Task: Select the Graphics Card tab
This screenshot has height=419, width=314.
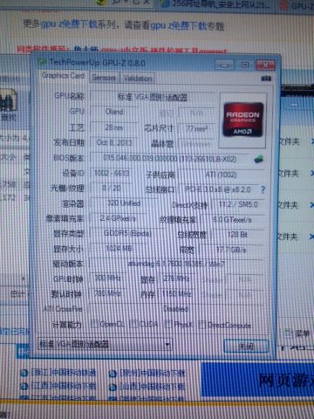Action: coord(63,76)
